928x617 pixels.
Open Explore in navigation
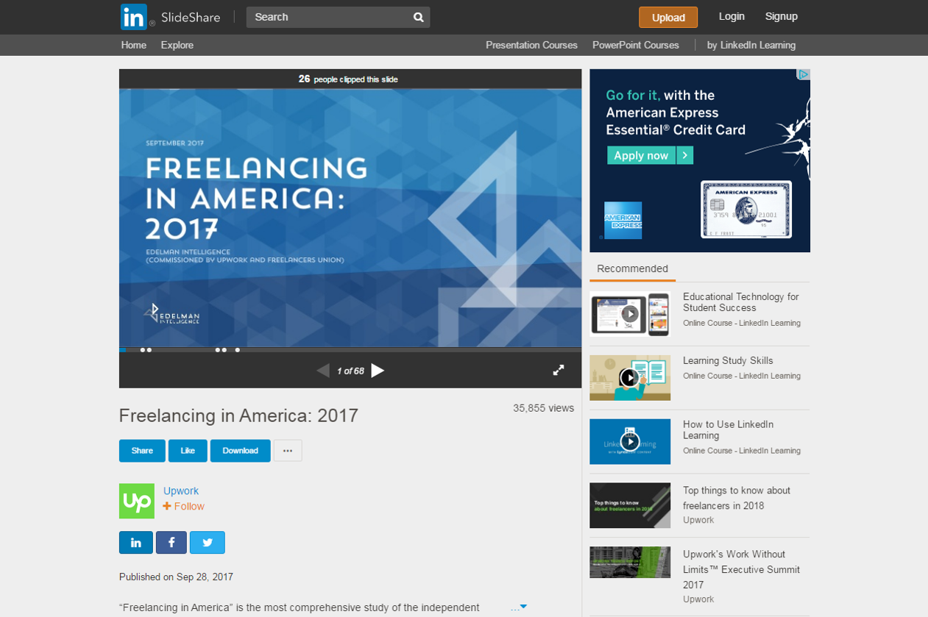click(177, 45)
